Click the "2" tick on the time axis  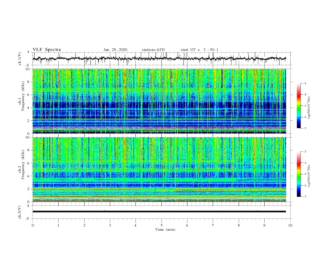(84, 225)
